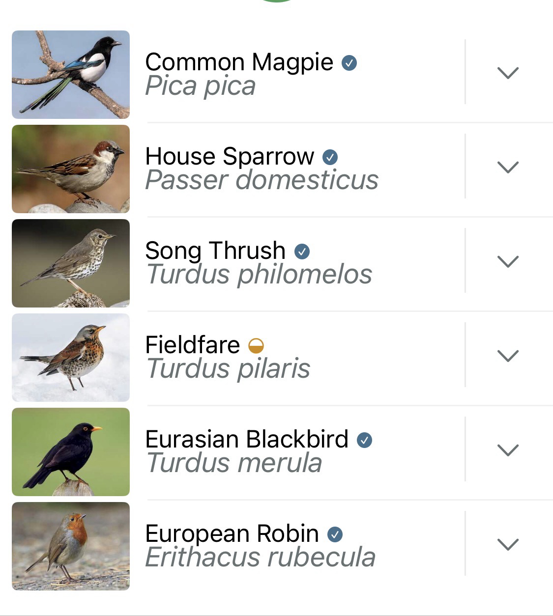View the European Robin photo

click(71, 546)
